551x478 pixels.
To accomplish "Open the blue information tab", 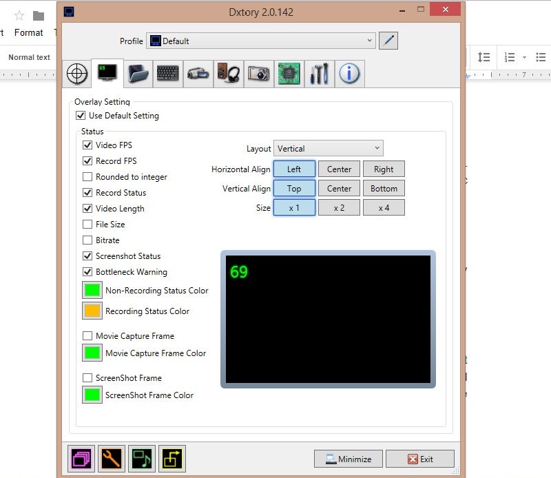I will point(349,74).
